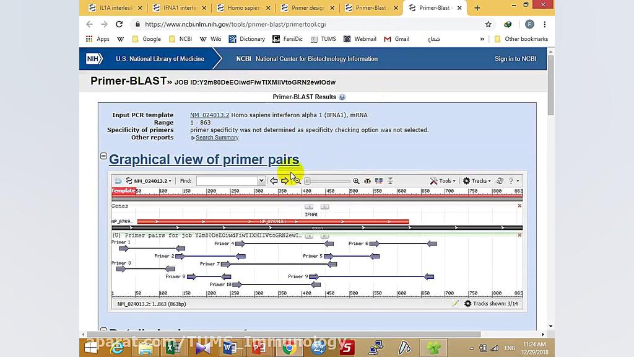
Task: Click Sign in to NCBI
Action: (x=516, y=59)
